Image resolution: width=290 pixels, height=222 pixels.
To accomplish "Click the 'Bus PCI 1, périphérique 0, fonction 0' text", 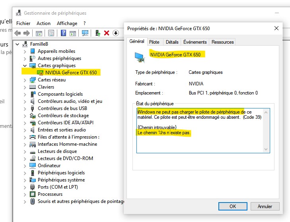I will tap(223, 93).
